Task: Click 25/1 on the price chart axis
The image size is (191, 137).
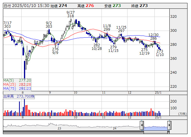Action: [x=158, y=93]
